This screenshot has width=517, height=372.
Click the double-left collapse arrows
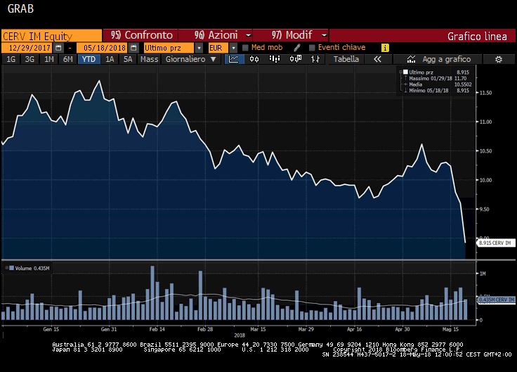[x=377, y=60]
